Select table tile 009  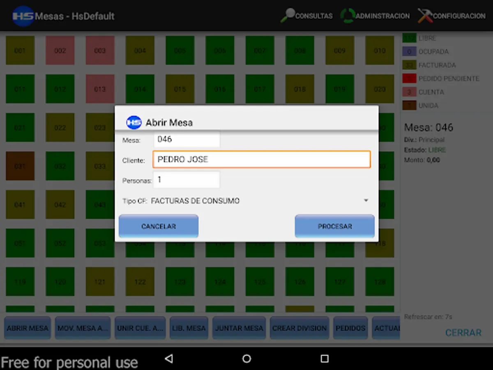coord(340,51)
